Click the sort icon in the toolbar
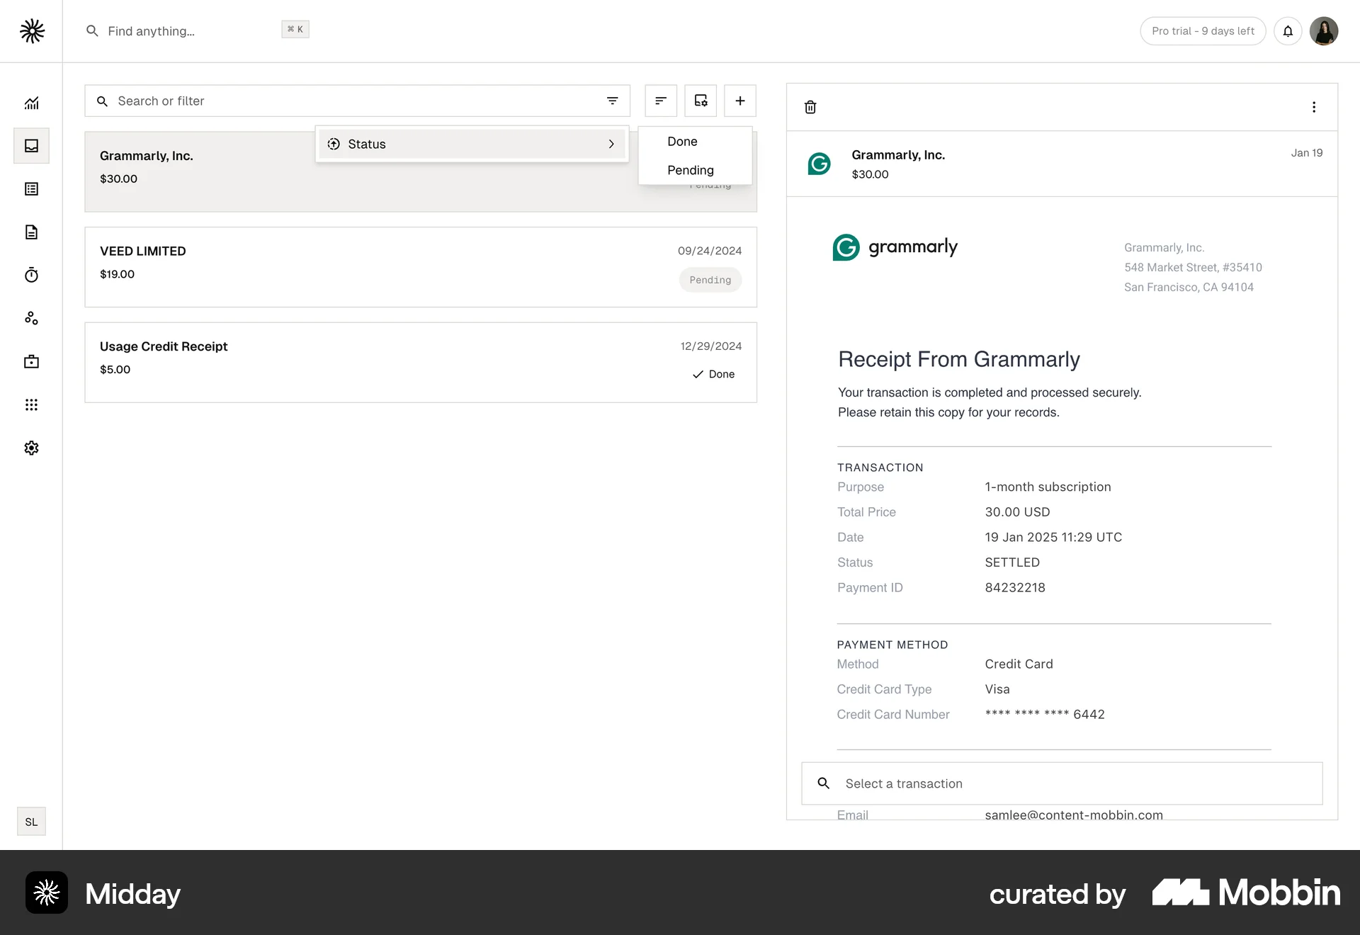The width and height of the screenshot is (1360, 935). pos(660,101)
